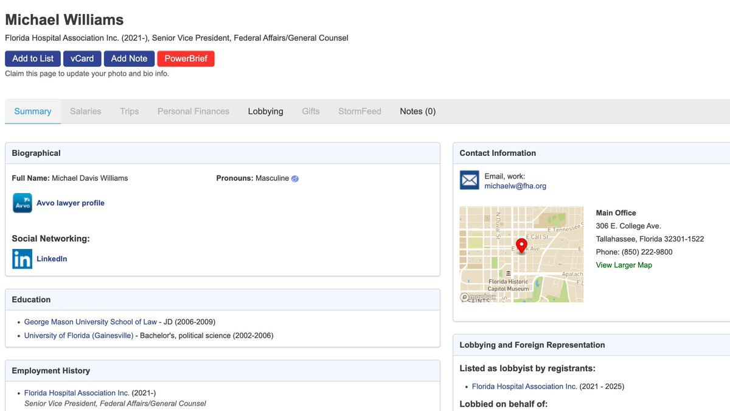Click the michaelw@fha.org email link

click(515, 186)
